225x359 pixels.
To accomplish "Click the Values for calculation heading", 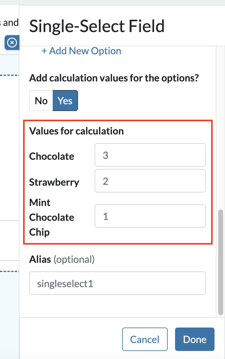I will click(76, 131).
